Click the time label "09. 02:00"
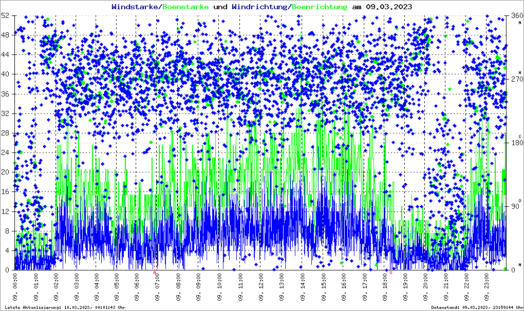The width and height of the screenshot is (524, 311). click(x=56, y=287)
